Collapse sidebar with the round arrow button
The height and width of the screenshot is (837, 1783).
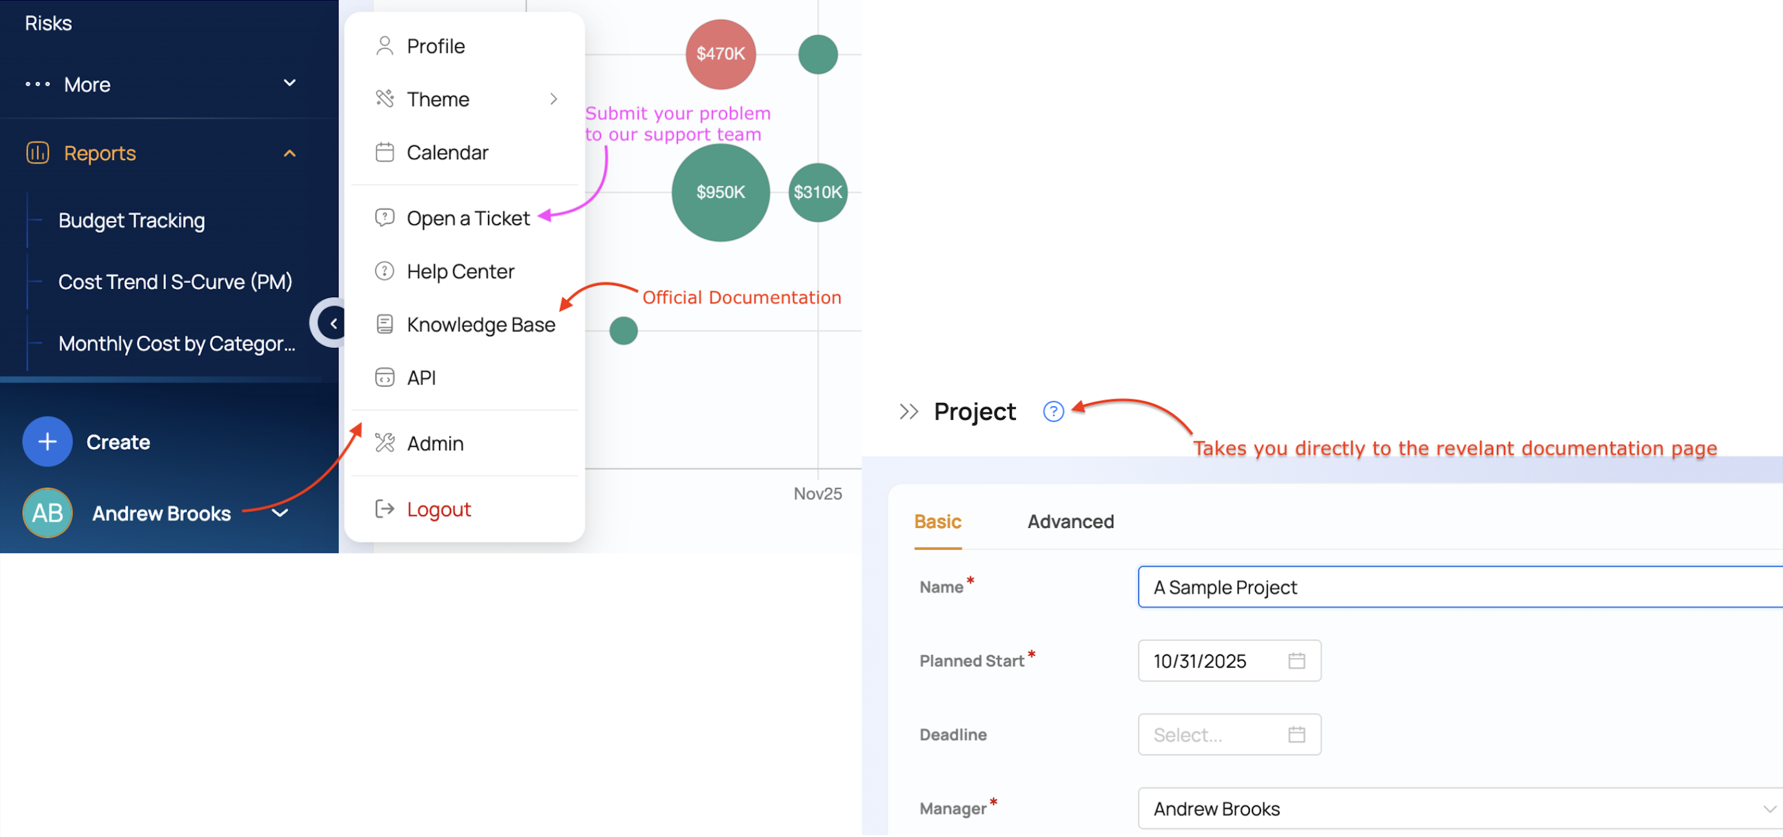(333, 323)
